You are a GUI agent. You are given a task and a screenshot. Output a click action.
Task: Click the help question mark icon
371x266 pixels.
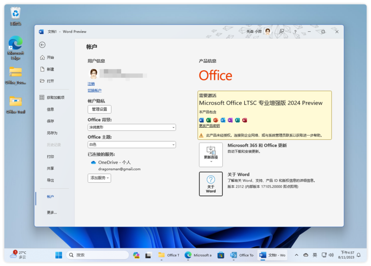tap(295, 32)
